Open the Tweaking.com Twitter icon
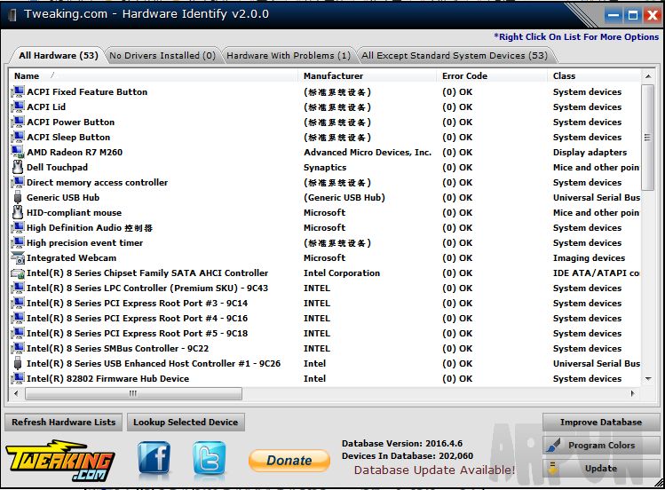 pyautogui.click(x=209, y=458)
